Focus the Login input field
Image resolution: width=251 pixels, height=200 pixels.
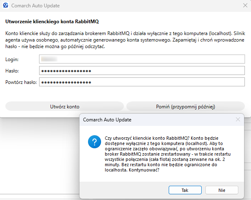(x=142, y=59)
